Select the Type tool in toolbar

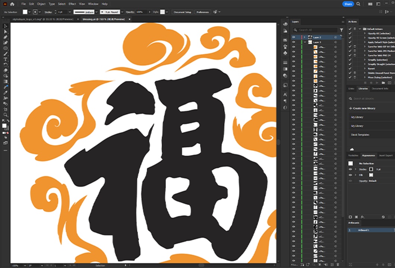(6, 59)
